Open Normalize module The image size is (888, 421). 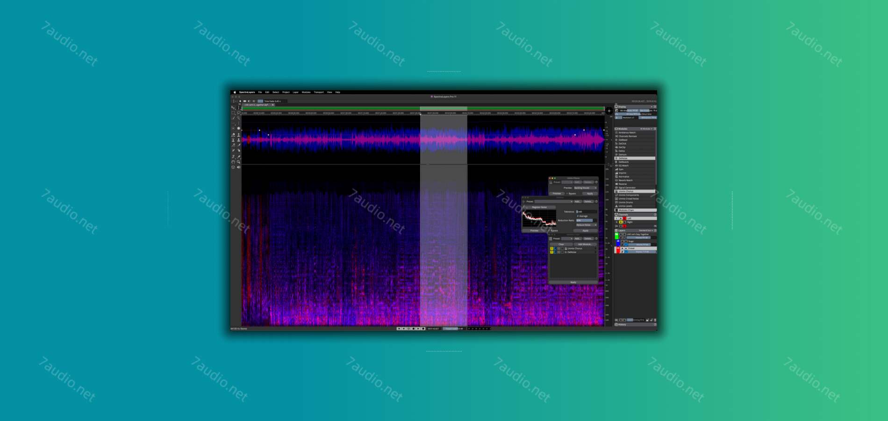(x=635, y=177)
